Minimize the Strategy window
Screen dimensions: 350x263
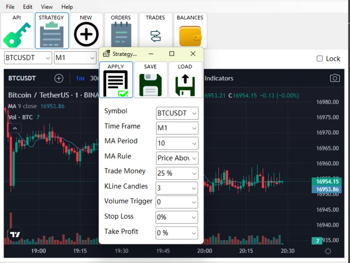point(151,54)
